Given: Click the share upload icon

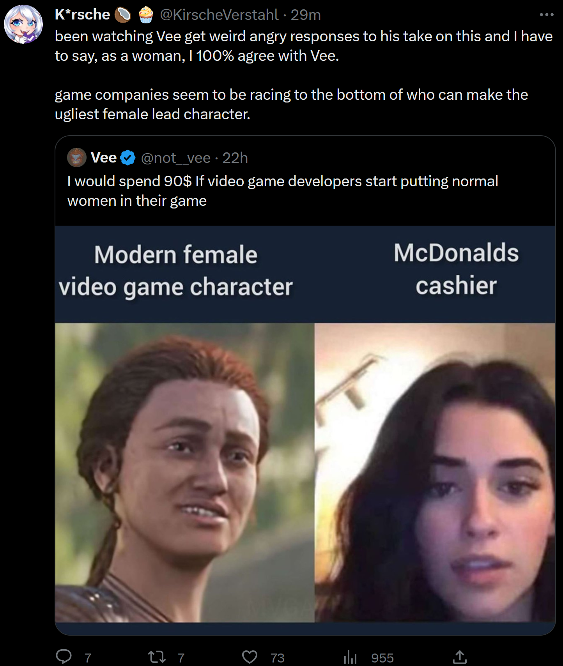Looking at the screenshot, I should point(460,657).
